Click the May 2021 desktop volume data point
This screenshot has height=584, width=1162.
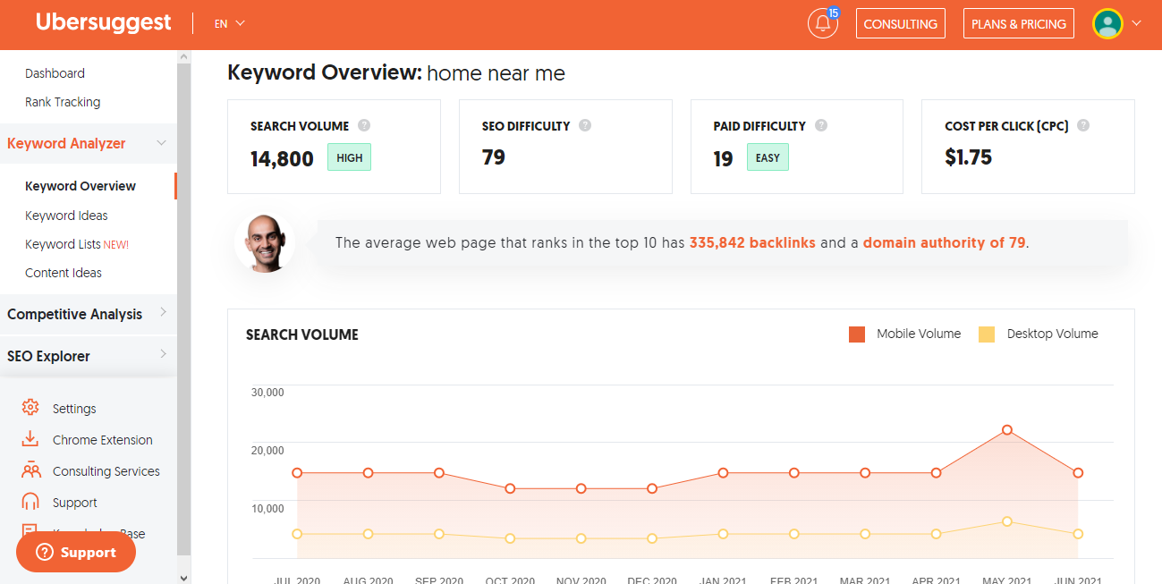pos(1007,521)
